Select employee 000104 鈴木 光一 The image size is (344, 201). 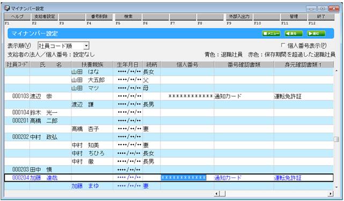[169, 112]
